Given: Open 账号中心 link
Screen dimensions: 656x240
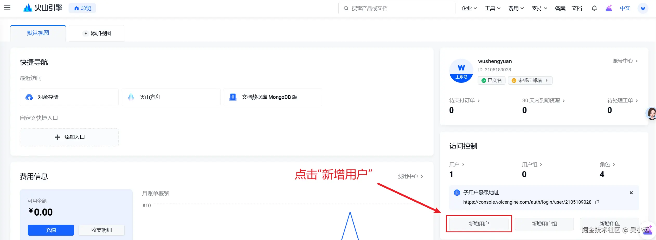Looking at the screenshot, I should tap(625, 61).
